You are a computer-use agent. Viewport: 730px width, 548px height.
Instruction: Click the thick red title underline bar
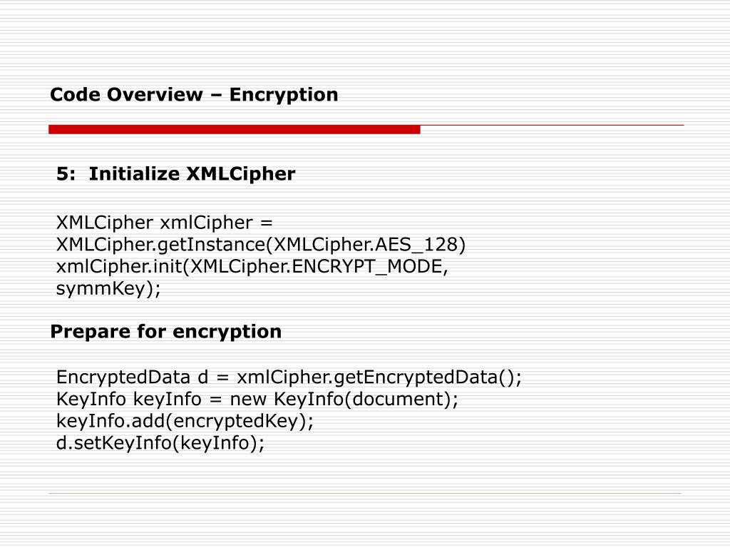click(234, 130)
